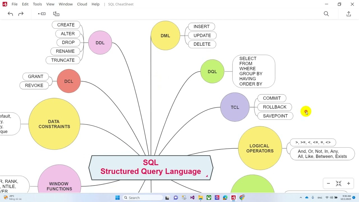Click the RENAME subtopic
This screenshot has height=202, width=359.
[65, 51]
